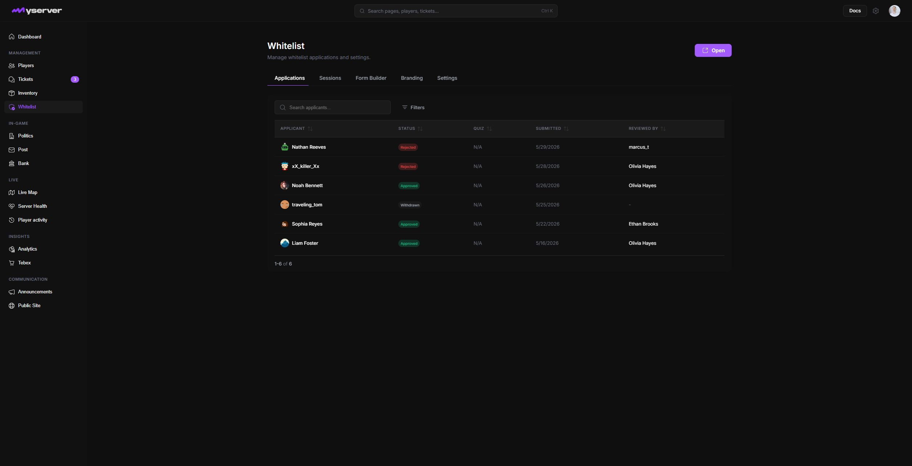This screenshot has width=912, height=466.
Task: Click the Whitelist shield icon
Action: click(x=12, y=107)
